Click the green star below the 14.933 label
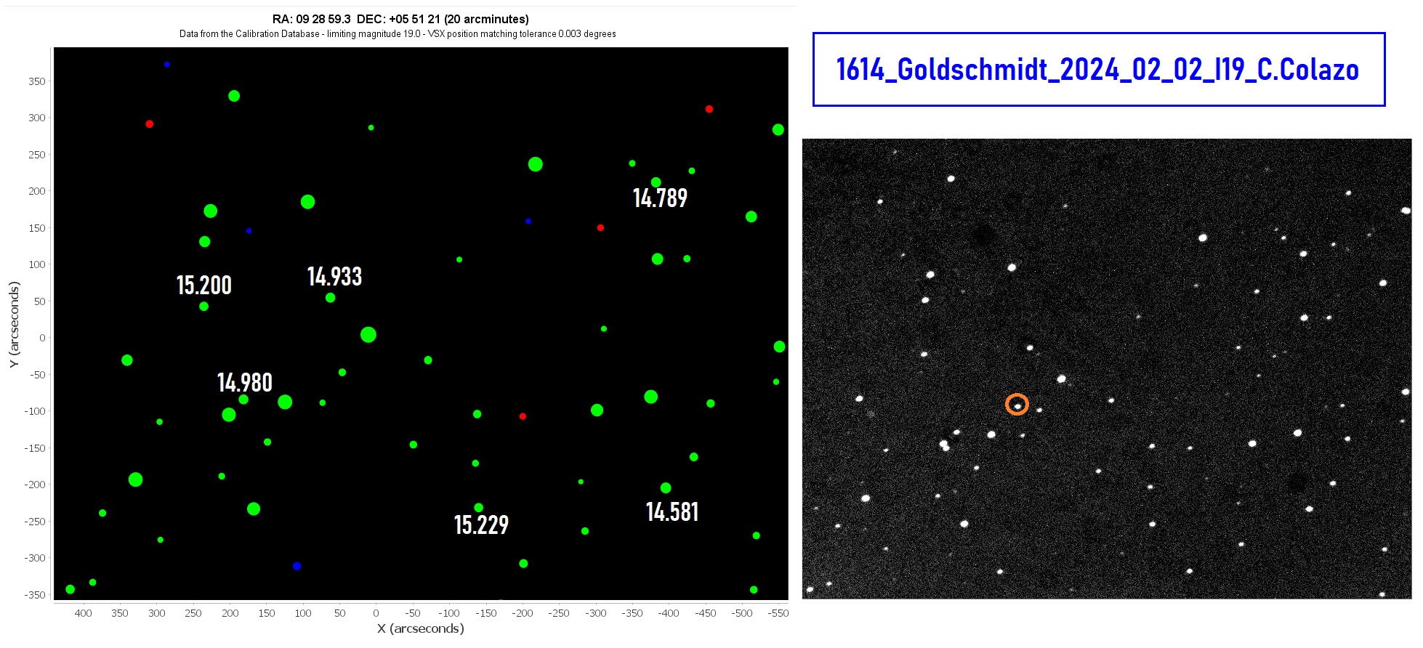The image size is (1423, 648). pyautogui.click(x=330, y=298)
